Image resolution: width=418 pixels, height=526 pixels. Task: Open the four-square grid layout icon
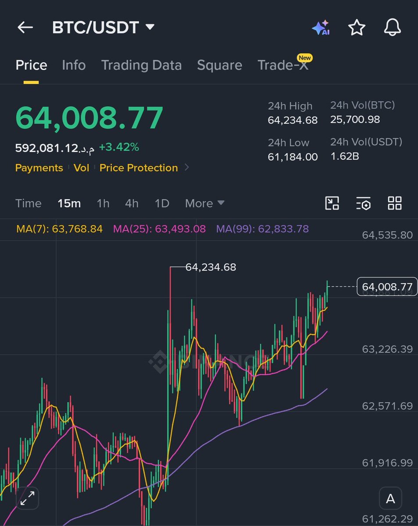pyautogui.click(x=395, y=203)
